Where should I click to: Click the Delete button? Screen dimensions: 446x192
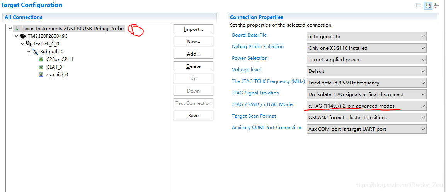tap(193, 66)
